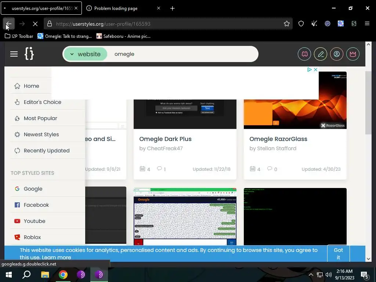
Task: Click the NoScript S extension icon
Action: point(354,23)
